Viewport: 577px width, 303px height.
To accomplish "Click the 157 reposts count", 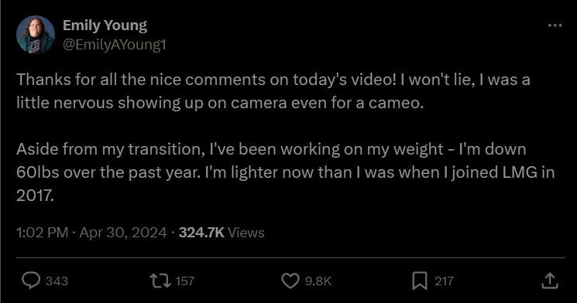I will 185,281.
